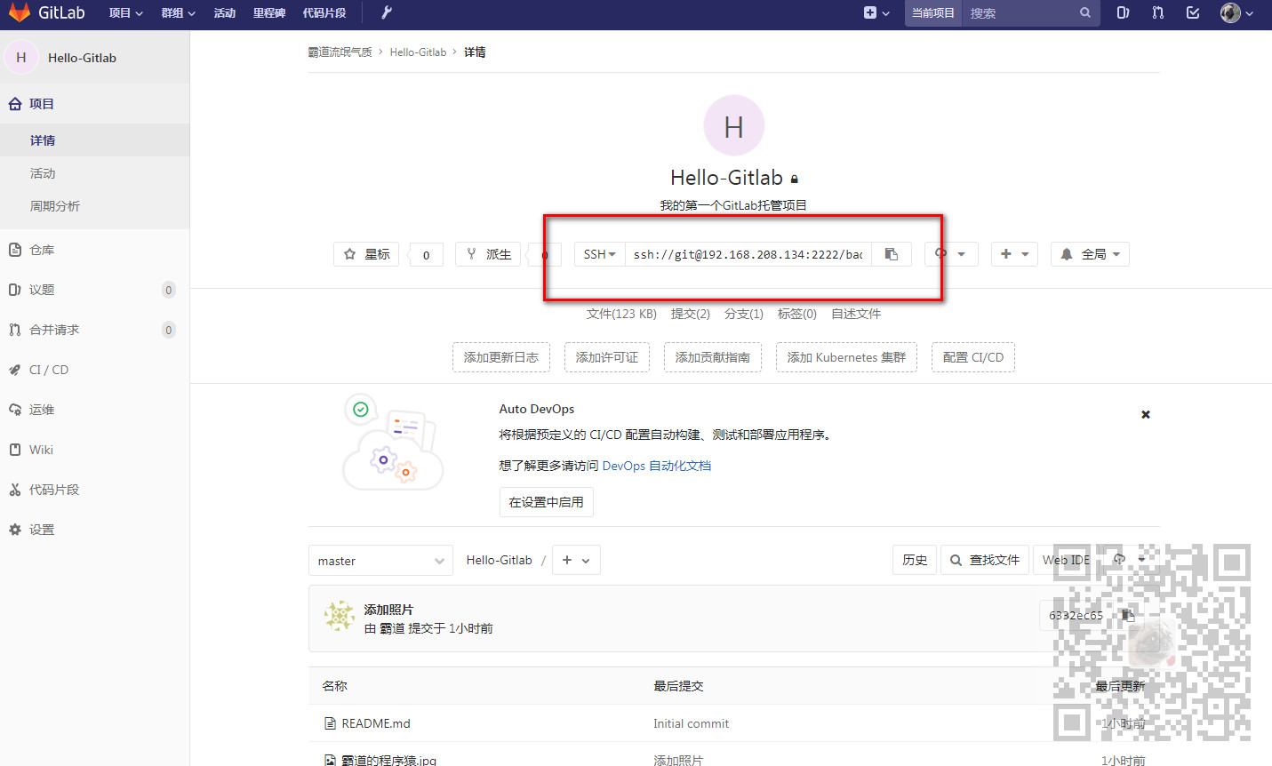Click the 星标 star button
The image size is (1272, 766).
[366, 254]
